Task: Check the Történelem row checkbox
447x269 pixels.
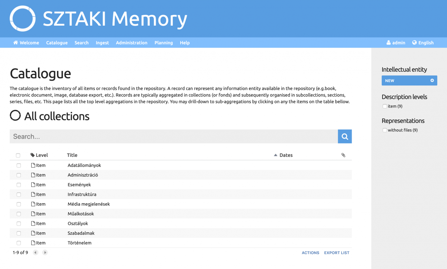Action: [x=19, y=243]
